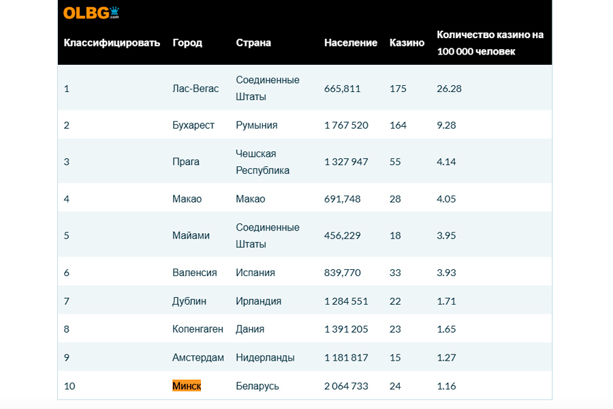This screenshot has height=409, width=613.
Task: Click the highlighted Минск city cell
Action: [x=187, y=386]
